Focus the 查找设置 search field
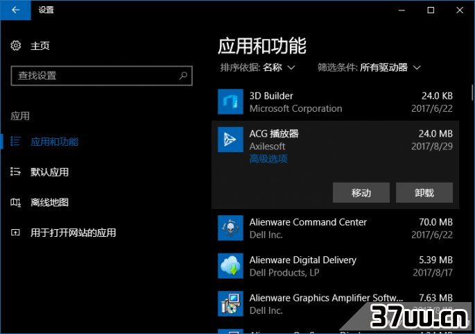The width and height of the screenshot is (475, 334). click(x=101, y=76)
